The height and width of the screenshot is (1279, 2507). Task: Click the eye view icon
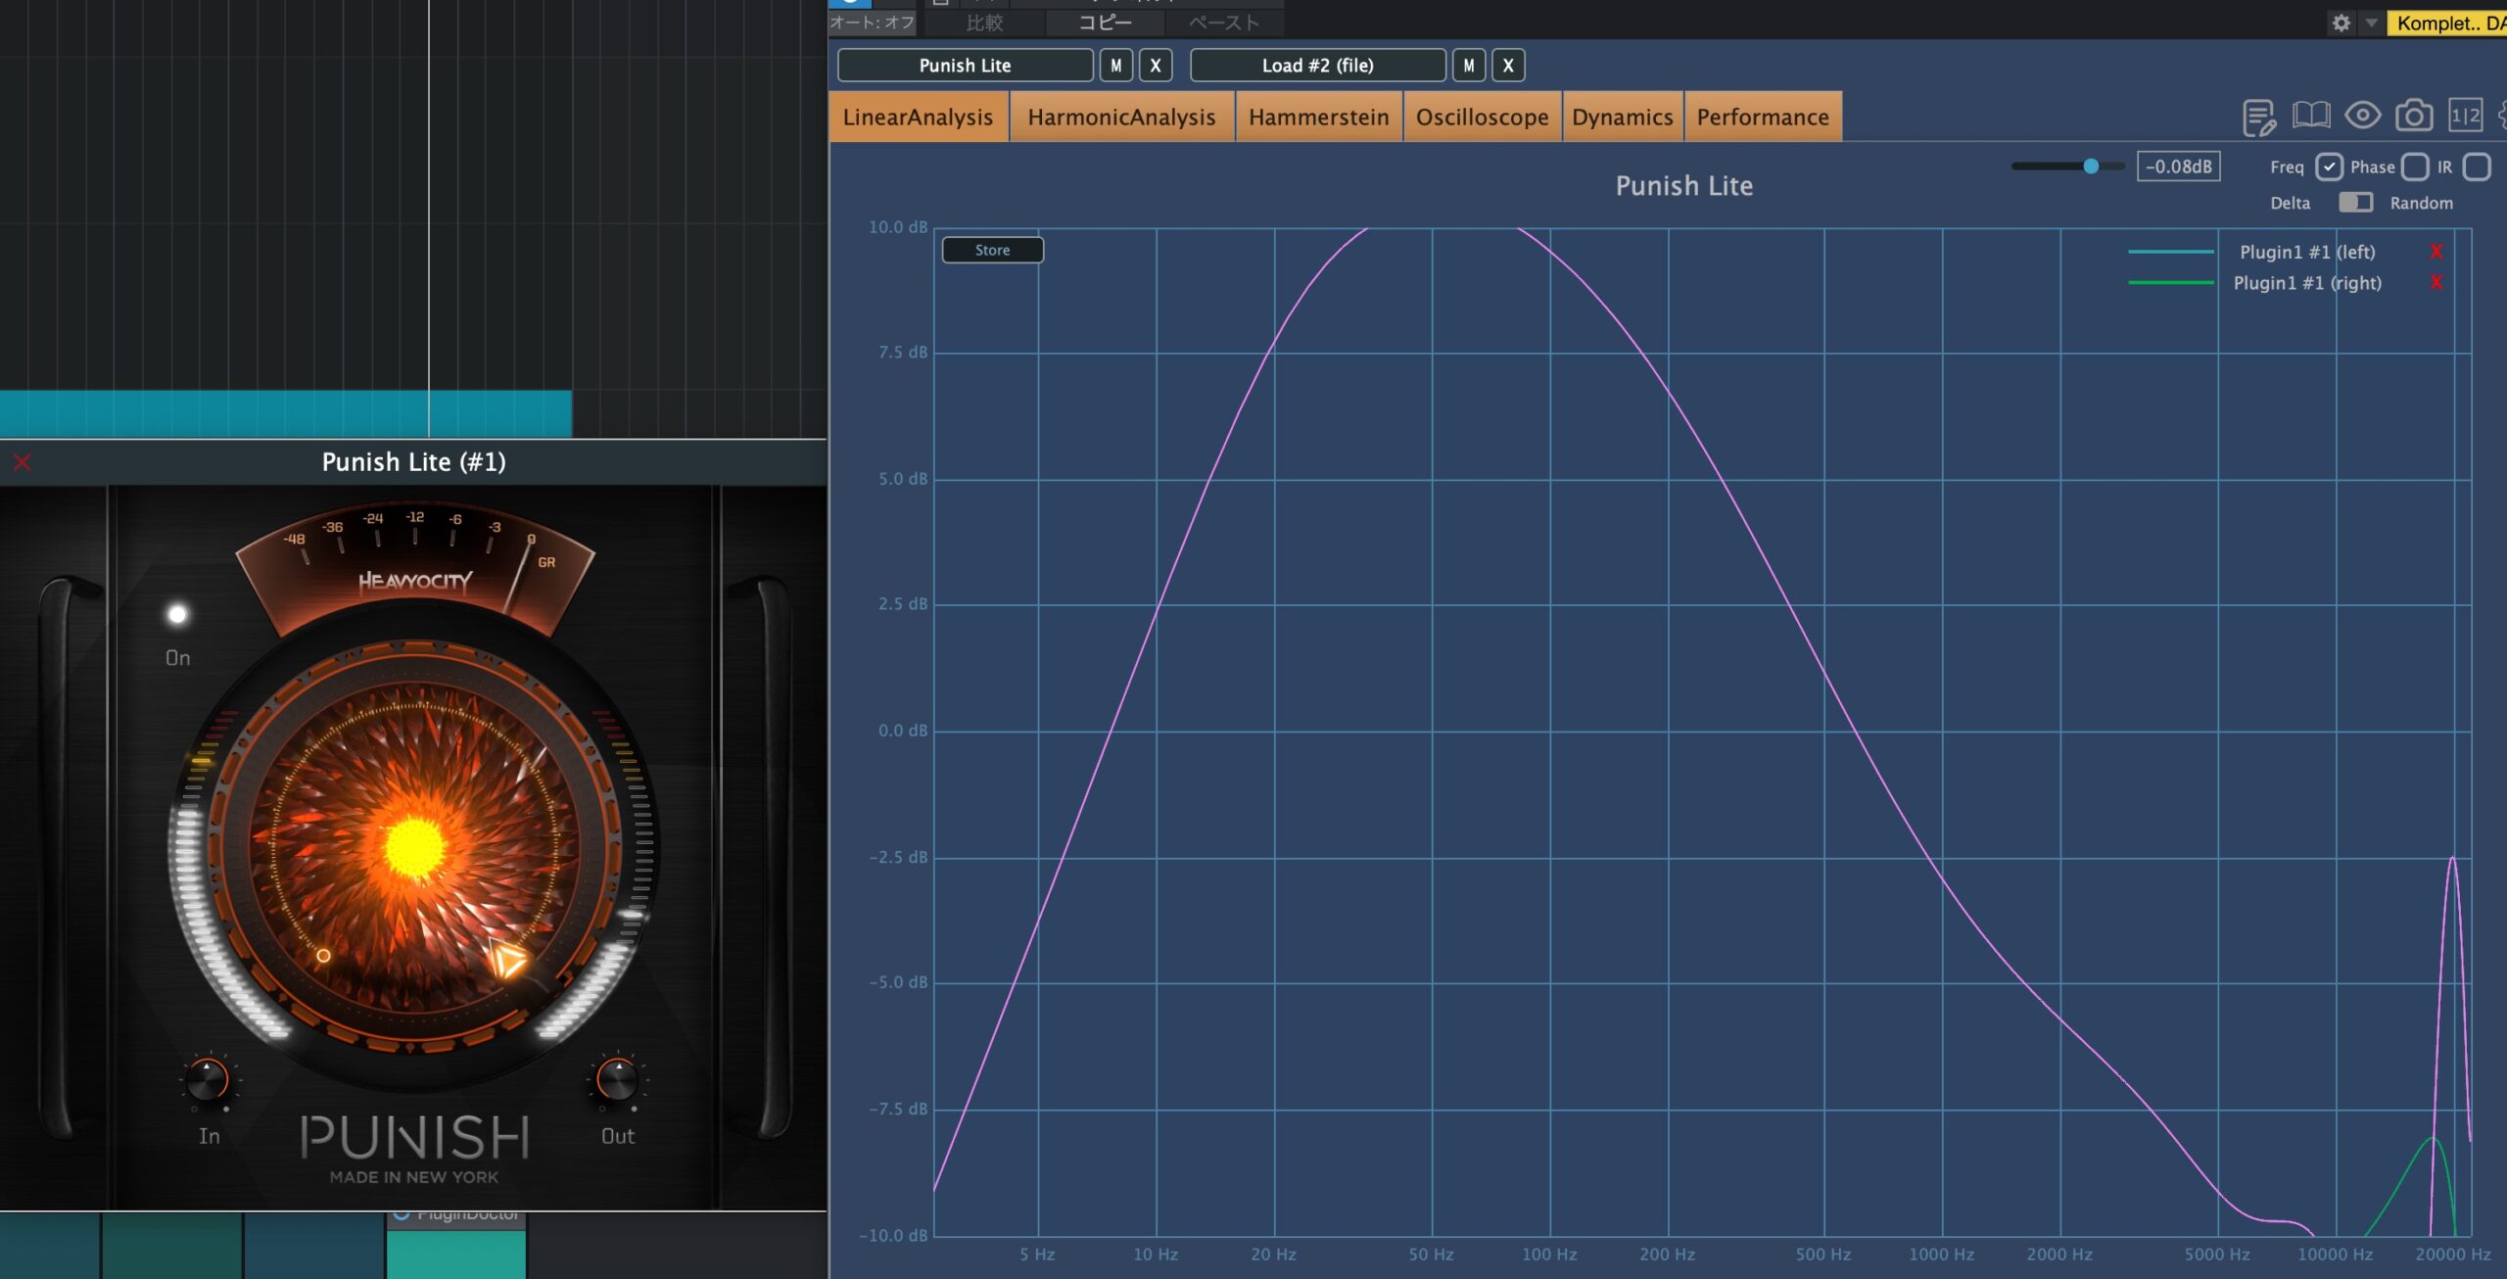[2362, 116]
